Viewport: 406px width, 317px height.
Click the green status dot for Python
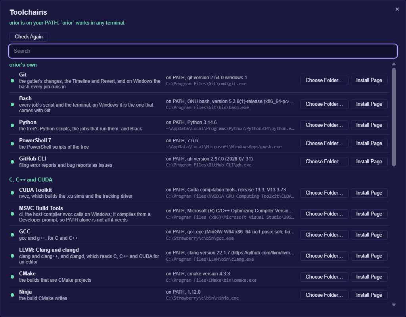pos(12,126)
